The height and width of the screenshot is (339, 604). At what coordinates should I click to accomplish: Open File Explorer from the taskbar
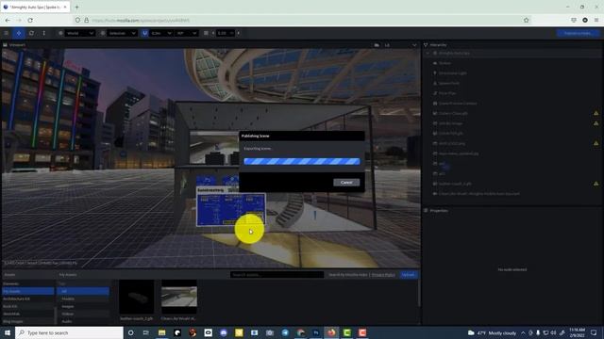pyautogui.click(x=161, y=332)
